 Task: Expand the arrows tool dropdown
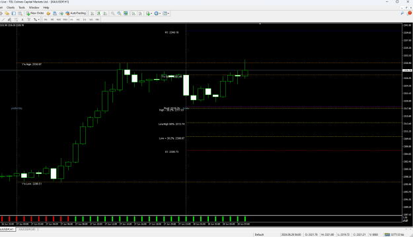coord(39,20)
